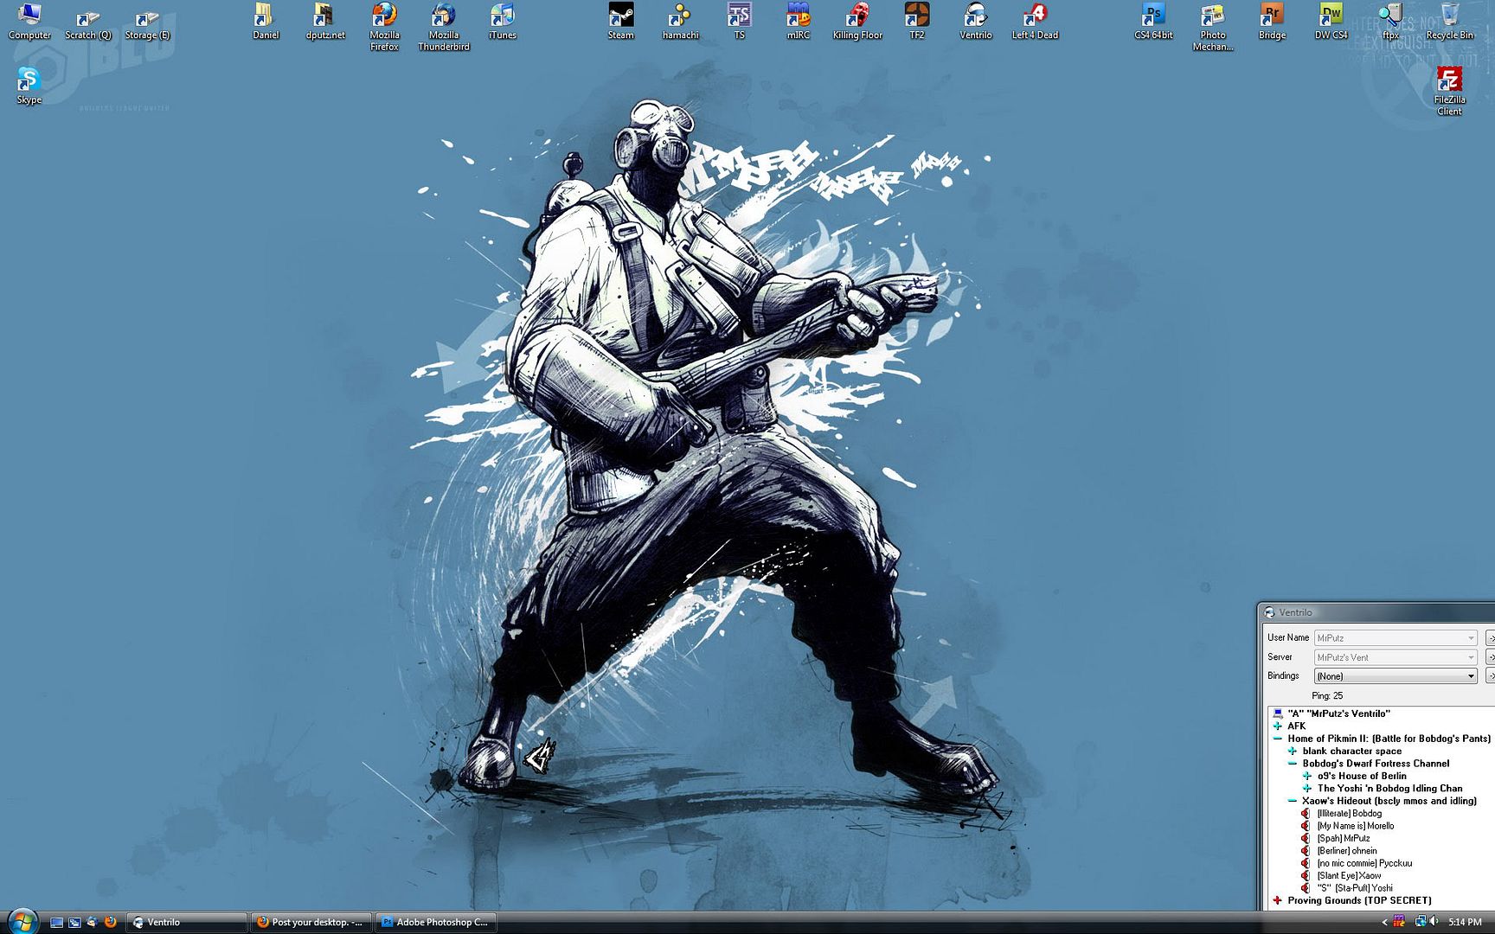The image size is (1495, 934).
Task: Click the FileZilla Client icon
Action: pos(1449,89)
